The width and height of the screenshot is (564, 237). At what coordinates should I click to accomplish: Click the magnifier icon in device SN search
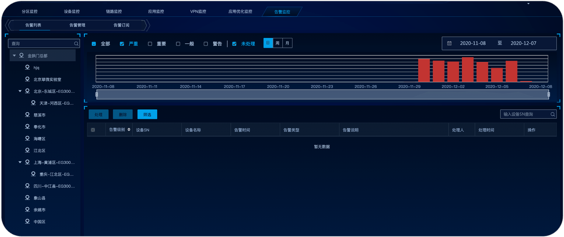[x=552, y=114]
